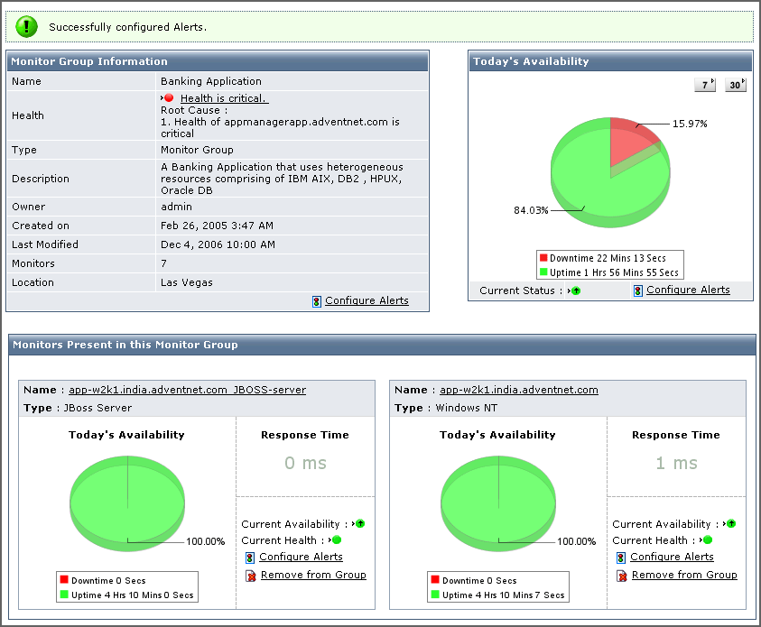Click the 0 ms response time value

click(x=305, y=463)
